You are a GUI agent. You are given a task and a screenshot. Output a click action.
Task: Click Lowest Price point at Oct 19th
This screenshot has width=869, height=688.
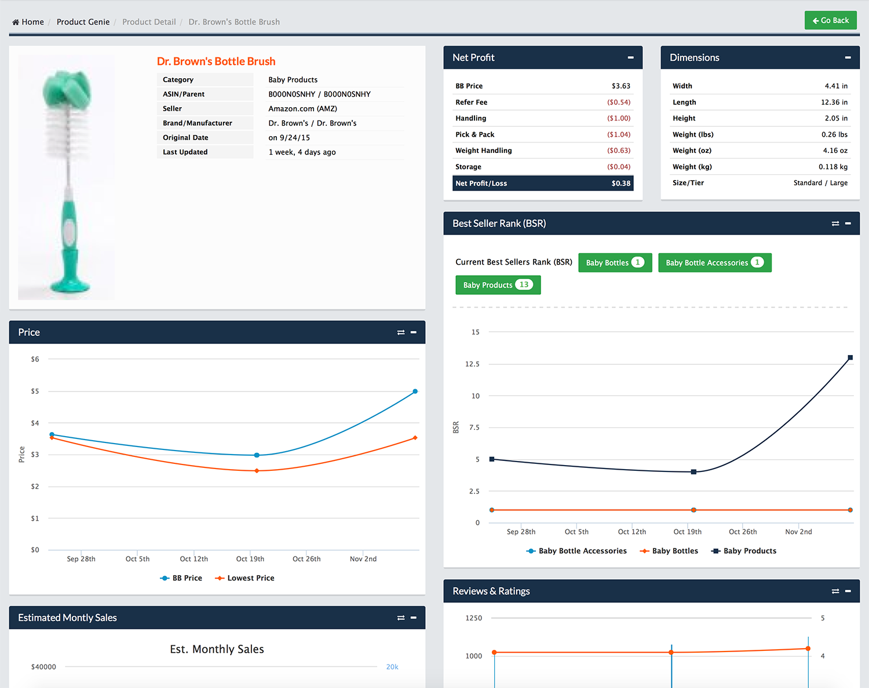point(257,471)
